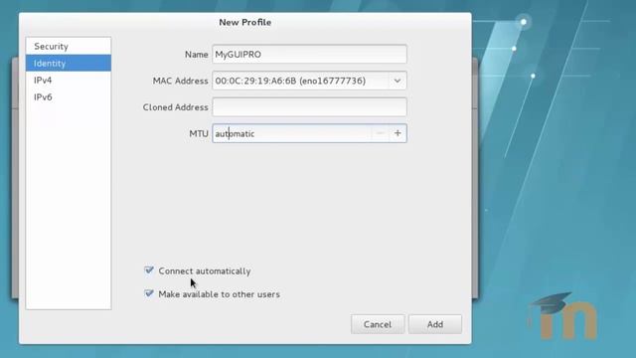Toggle the Connect automatically checkbox

click(149, 270)
